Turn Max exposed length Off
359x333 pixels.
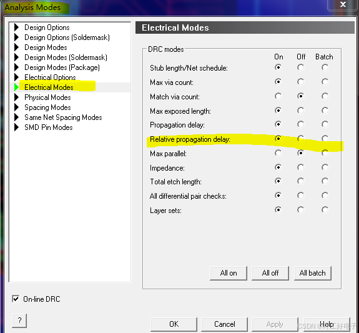pos(300,111)
